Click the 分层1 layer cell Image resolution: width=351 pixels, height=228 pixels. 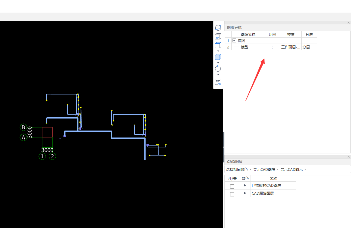pyautogui.click(x=309, y=47)
